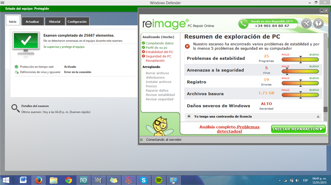331x185 pixels.
Task: Click the Amenazas a la seguridad gauge bar
Action: [300, 71]
